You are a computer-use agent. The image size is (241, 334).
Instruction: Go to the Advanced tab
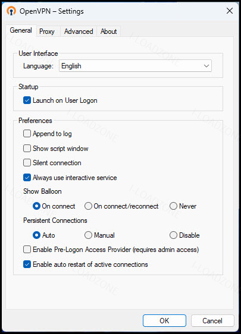(x=79, y=31)
